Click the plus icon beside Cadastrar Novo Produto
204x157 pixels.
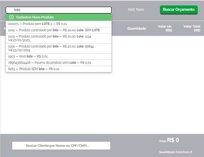coord(11,17)
